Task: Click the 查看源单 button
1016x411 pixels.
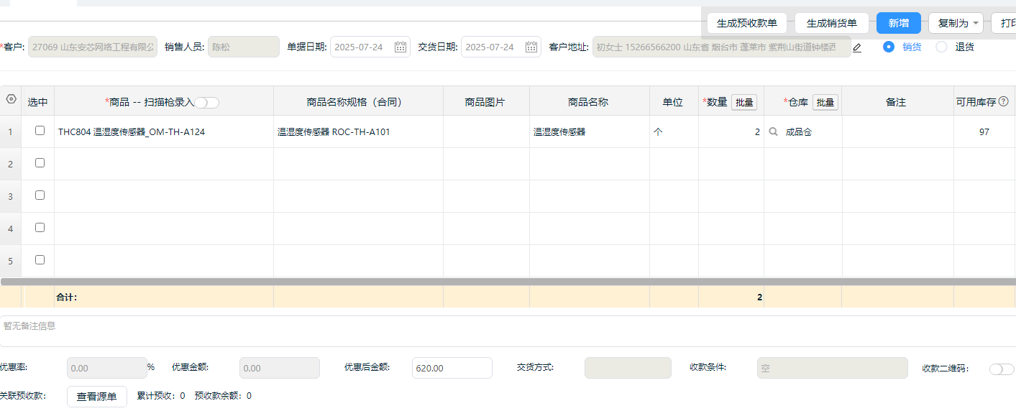Action: click(97, 397)
